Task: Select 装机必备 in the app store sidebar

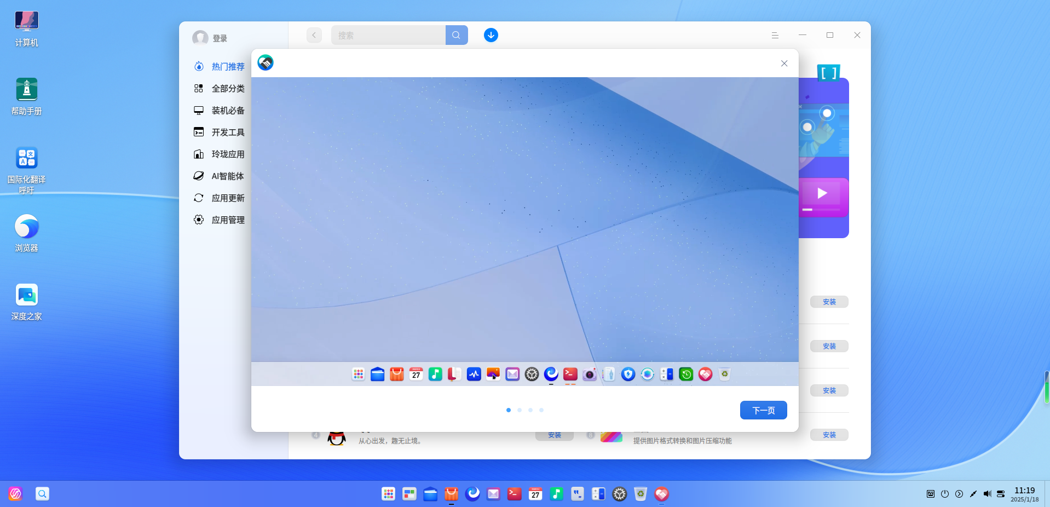Action: (x=220, y=110)
